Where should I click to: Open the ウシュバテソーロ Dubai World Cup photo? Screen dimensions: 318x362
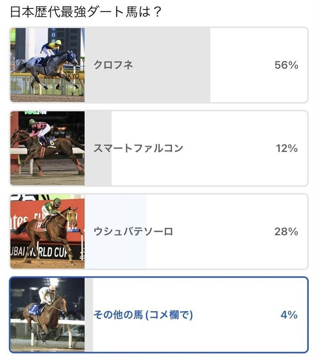click(47, 231)
